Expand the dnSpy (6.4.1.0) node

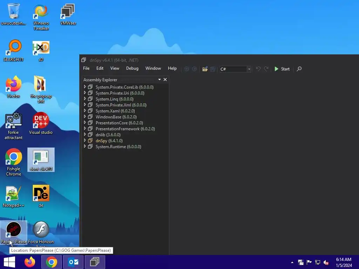click(85, 140)
